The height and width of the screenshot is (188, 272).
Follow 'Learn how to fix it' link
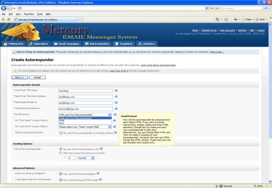tap(119, 71)
